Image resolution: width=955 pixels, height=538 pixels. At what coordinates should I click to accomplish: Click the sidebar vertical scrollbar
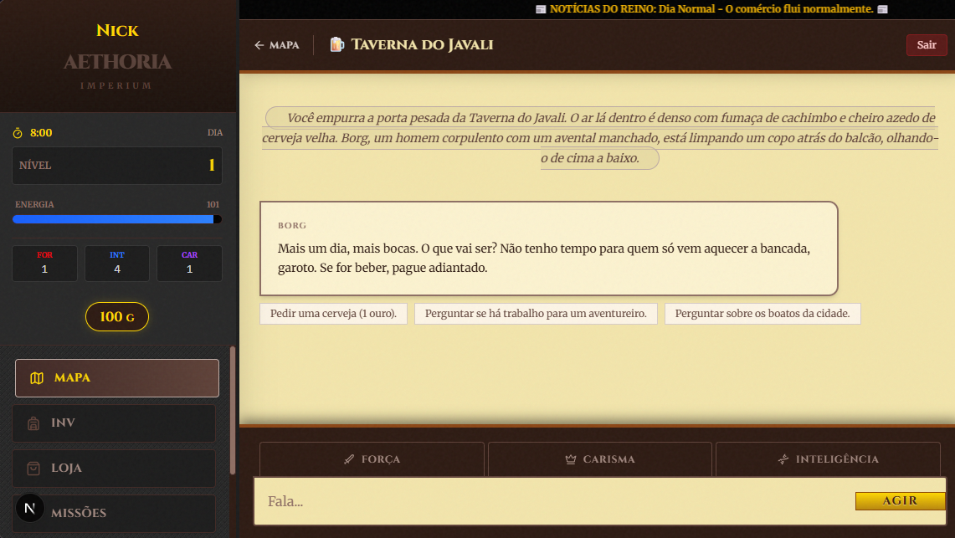click(233, 410)
